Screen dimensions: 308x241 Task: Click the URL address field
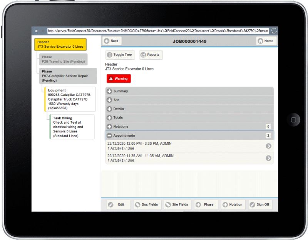point(158,31)
